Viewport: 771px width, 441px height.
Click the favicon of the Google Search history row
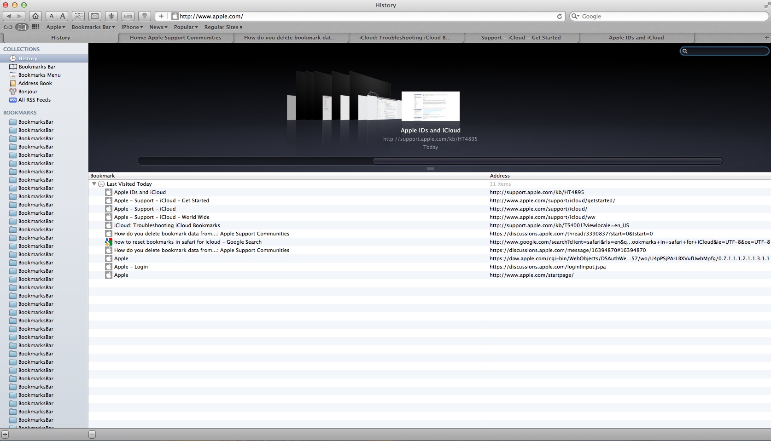[x=109, y=242]
